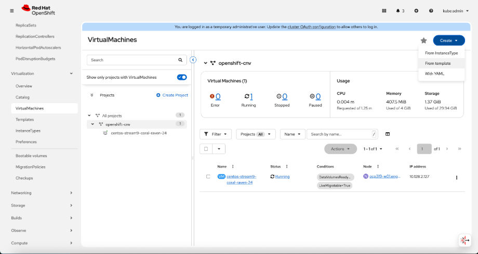Click the Error count 0
The width and height of the screenshot is (478, 254).
(218, 96)
